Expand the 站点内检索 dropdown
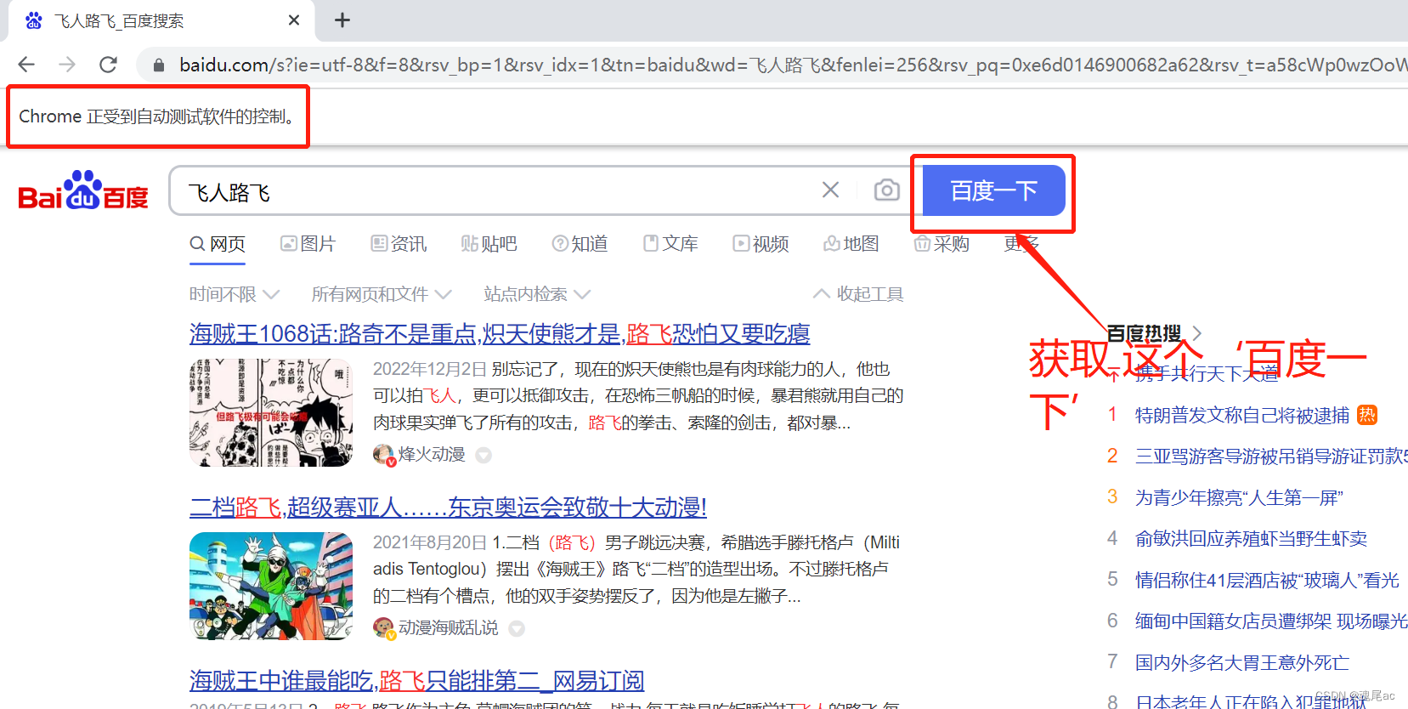This screenshot has height=709, width=1408. tap(537, 294)
